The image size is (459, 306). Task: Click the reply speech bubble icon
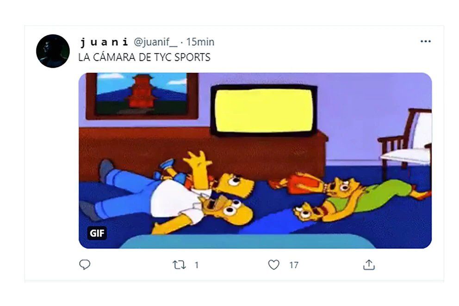(85, 265)
